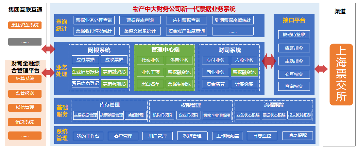358x151 pixels.
Task: Select the 授信管理 box
Action: (25, 108)
